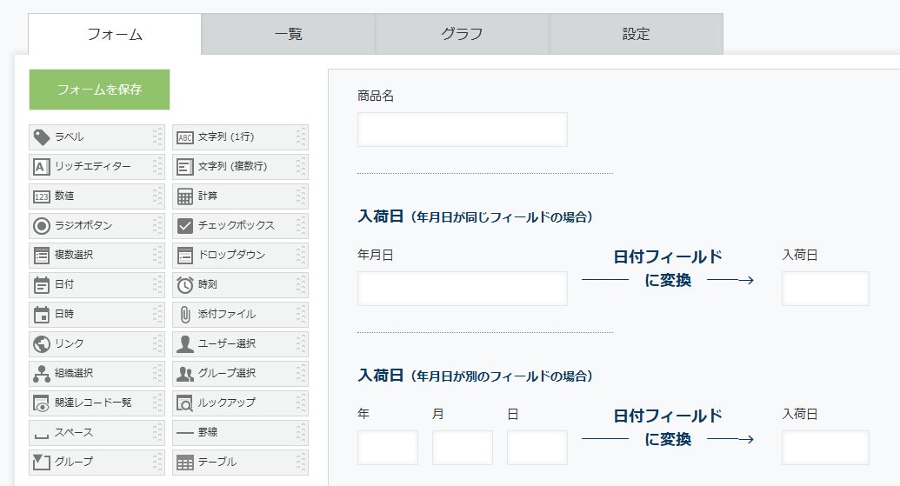Pick the リンク globe field icon

[42, 343]
